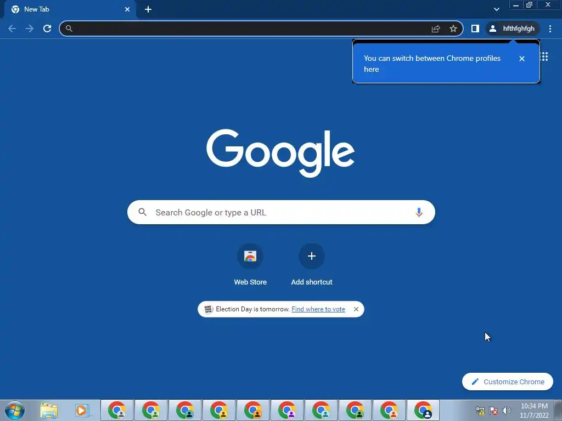Click the Search Google or type a URL box
The width and height of the screenshot is (562, 421).
[x=281, y=212]
